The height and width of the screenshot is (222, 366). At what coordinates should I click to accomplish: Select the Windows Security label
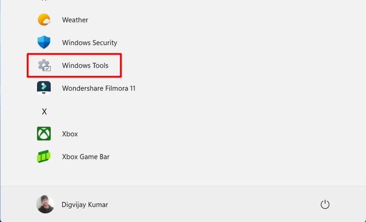tap(90, 42)
